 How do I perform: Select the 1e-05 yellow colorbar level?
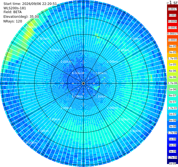[173, 65]
